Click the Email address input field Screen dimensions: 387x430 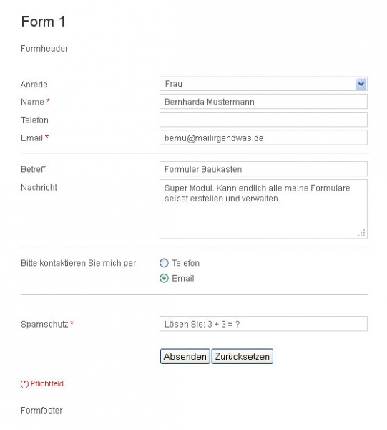point(263,138)
